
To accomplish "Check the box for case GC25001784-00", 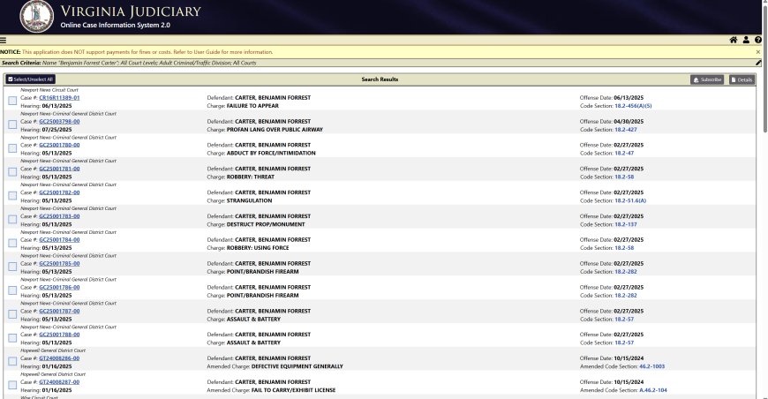I will 12,244.
